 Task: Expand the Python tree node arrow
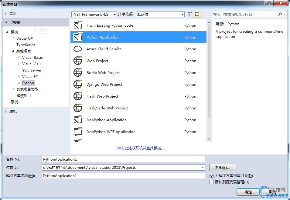click(19, 83)
